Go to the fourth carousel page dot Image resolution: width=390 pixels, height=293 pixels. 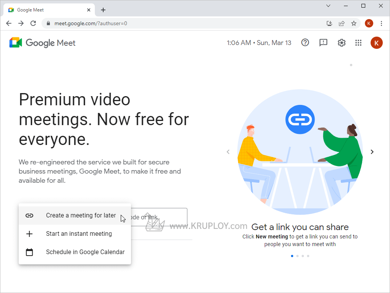coord(308,256)
